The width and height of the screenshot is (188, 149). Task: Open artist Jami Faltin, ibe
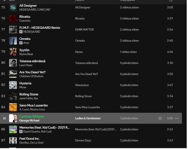click(x=28, y=98)
